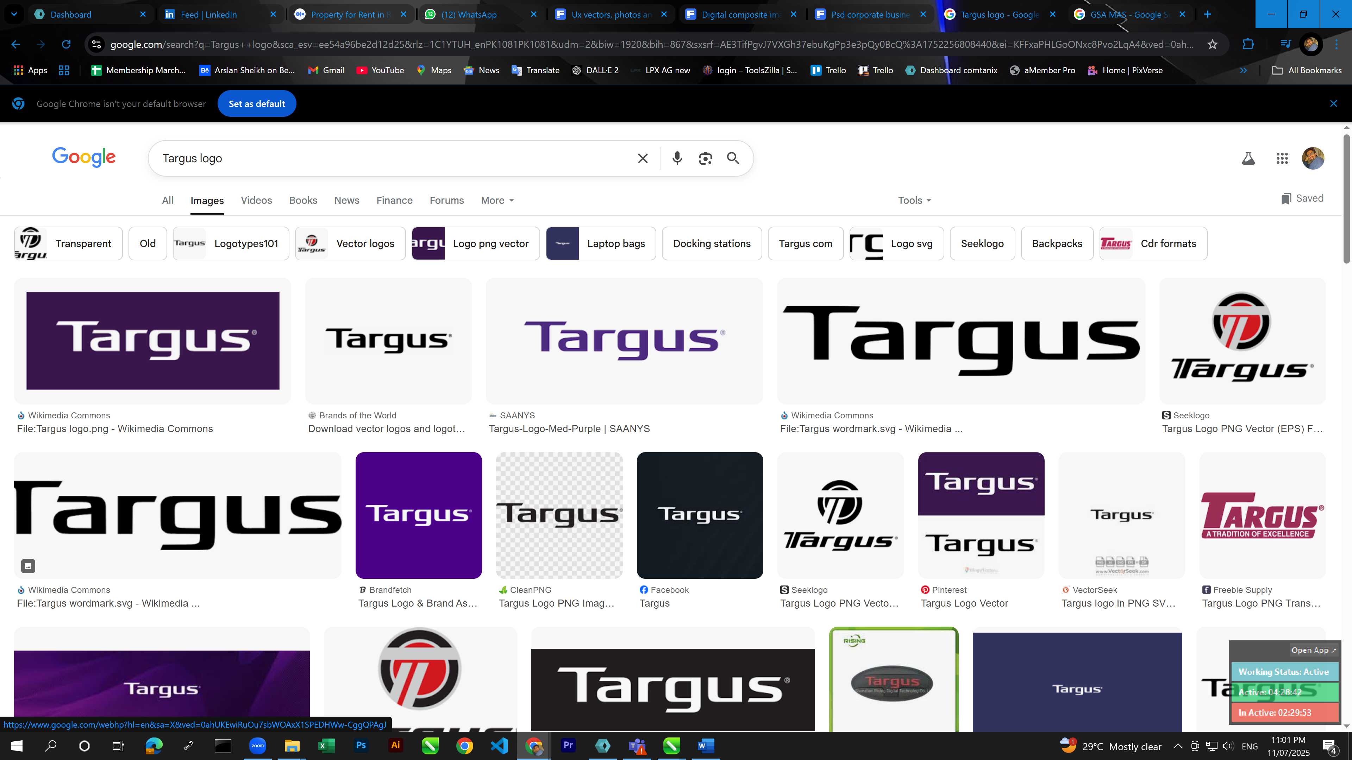Switch to the Videos results tab
Image resolution: width=1352 pixels, height=760 pixels.
click(x=256, y=200)
